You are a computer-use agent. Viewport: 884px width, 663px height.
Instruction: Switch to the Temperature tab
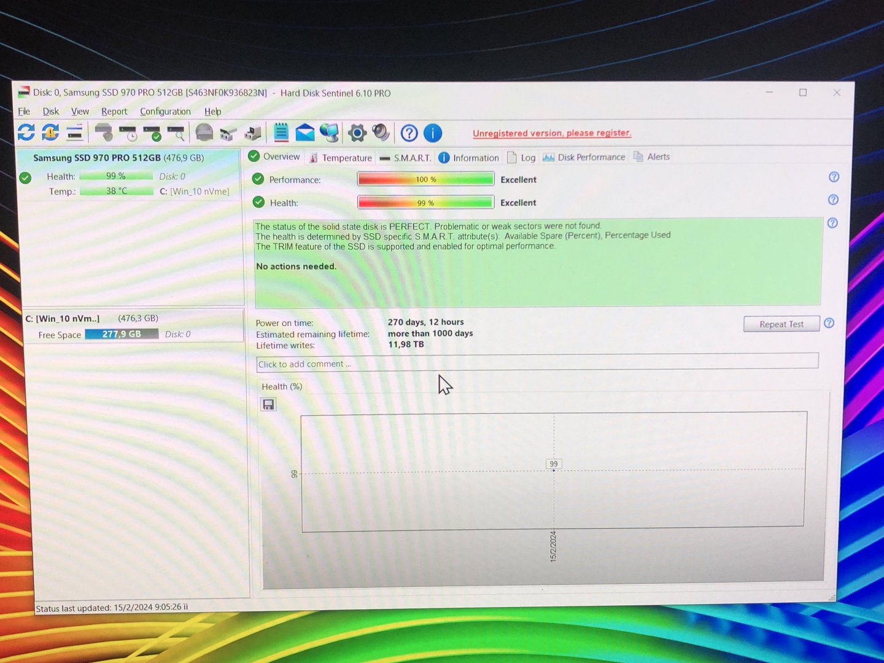[341, 158]
